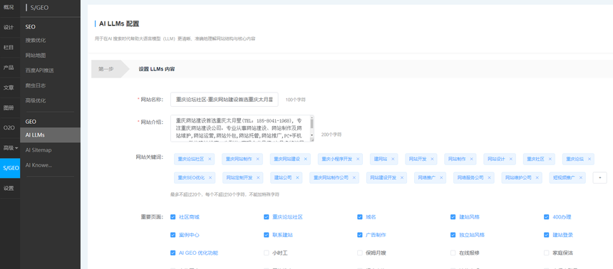Add a new keyword with plus button
This screenshot has height=269, width=613.
599,178
